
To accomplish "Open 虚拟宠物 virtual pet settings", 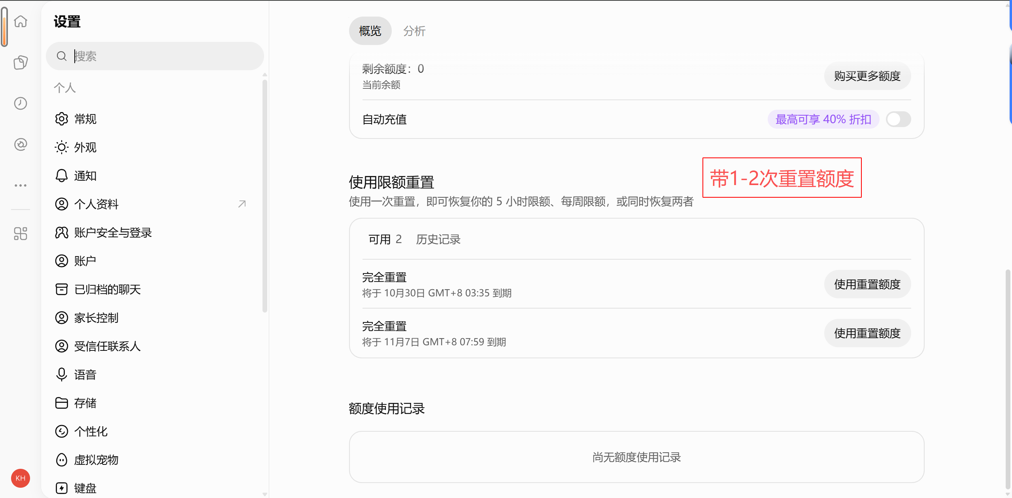I will click(154, 460).
